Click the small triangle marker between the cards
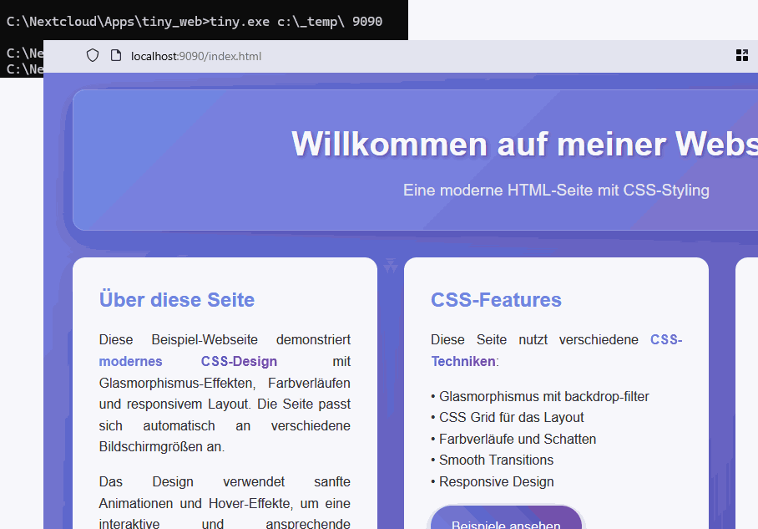758x529 pixels. pyautogui.click(x=391, y=266)
